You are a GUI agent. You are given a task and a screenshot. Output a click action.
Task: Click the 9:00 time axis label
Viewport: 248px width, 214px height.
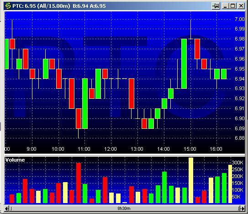point(32,149)
